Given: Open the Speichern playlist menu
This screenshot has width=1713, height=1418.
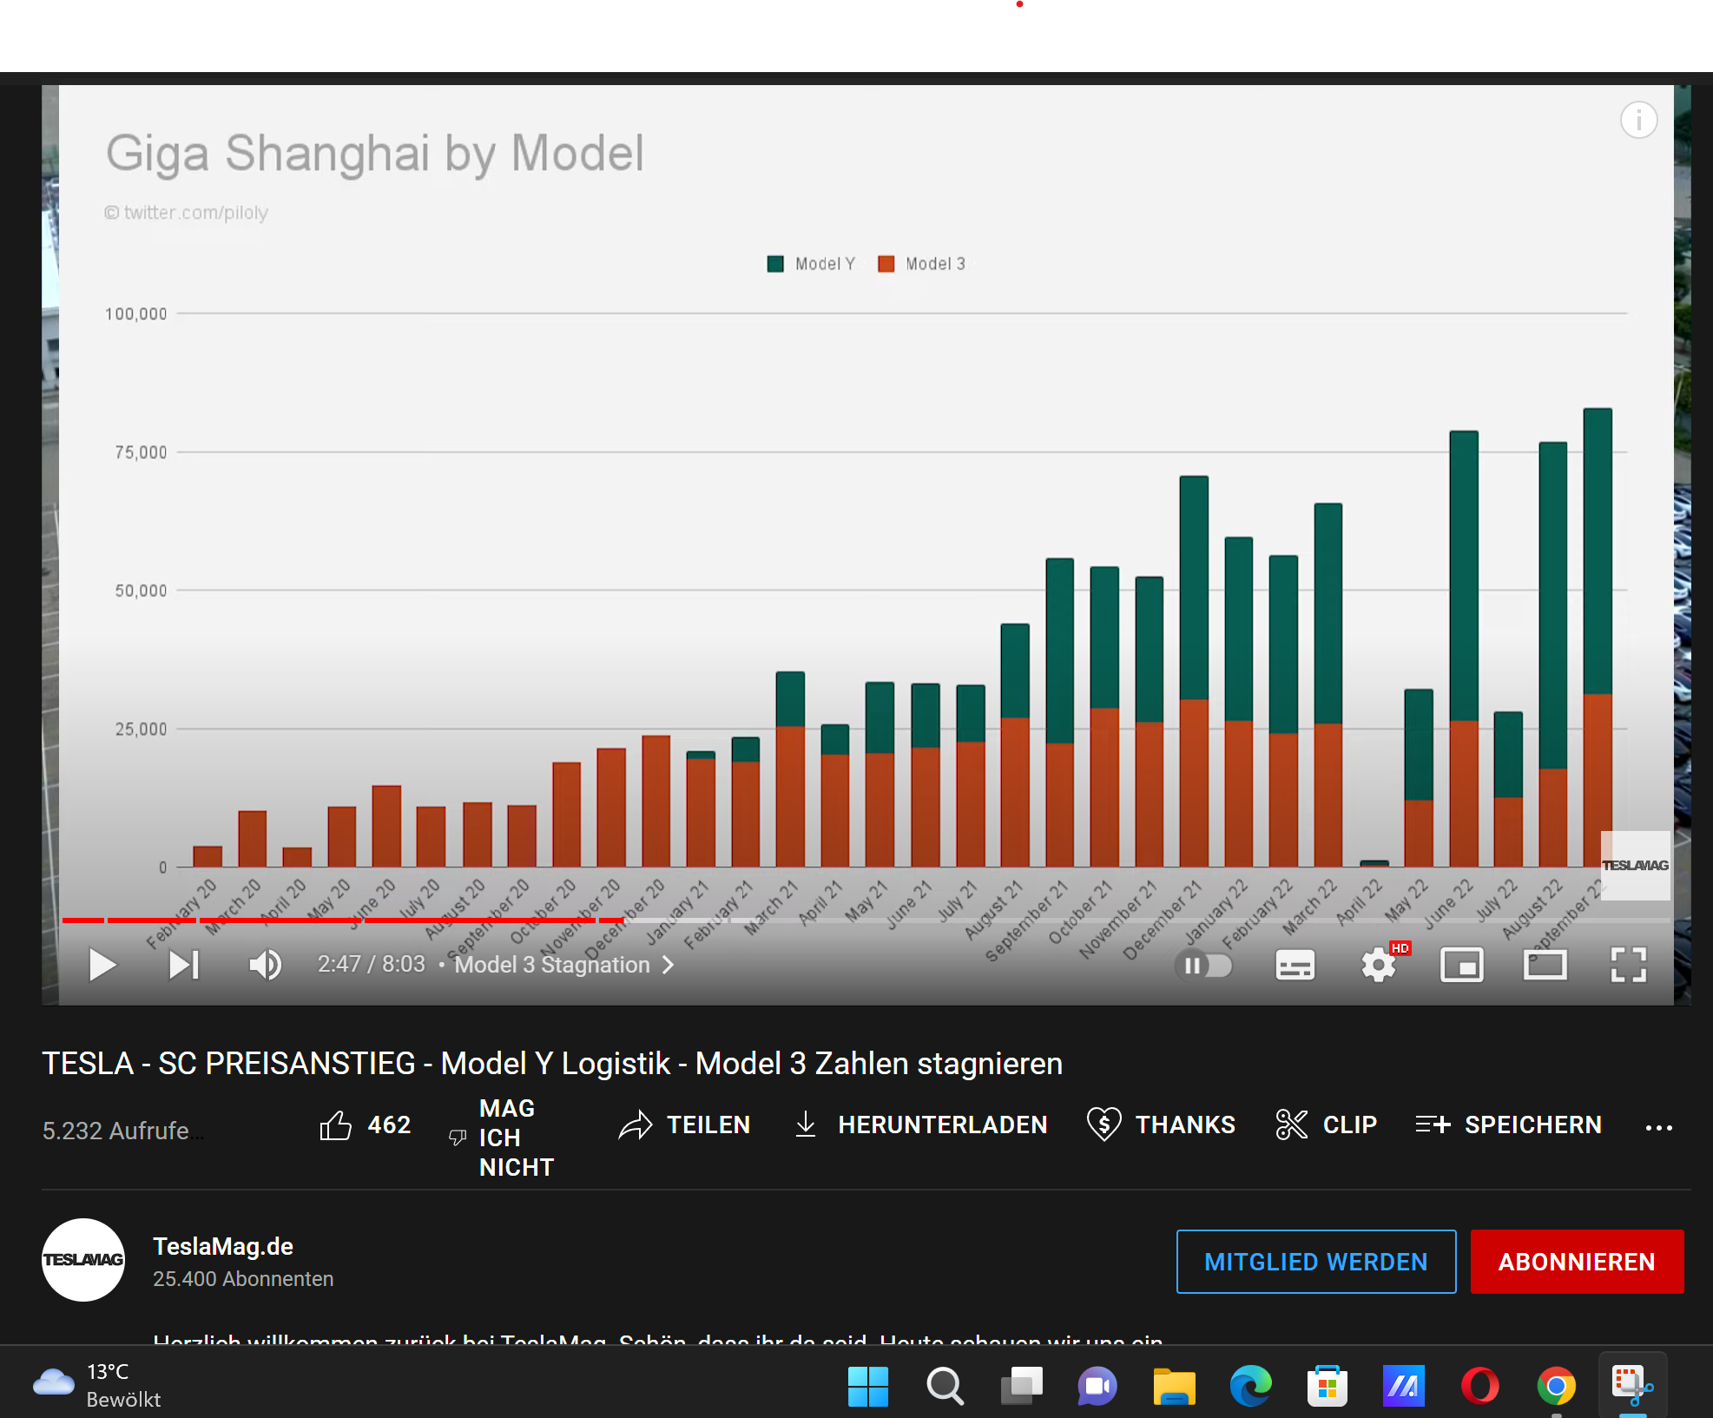Looking at the screenshot, I should pos(1508,1125).
